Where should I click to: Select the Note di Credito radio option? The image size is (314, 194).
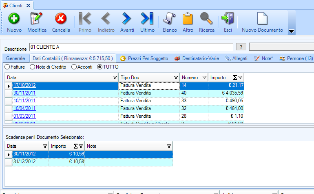33,67
